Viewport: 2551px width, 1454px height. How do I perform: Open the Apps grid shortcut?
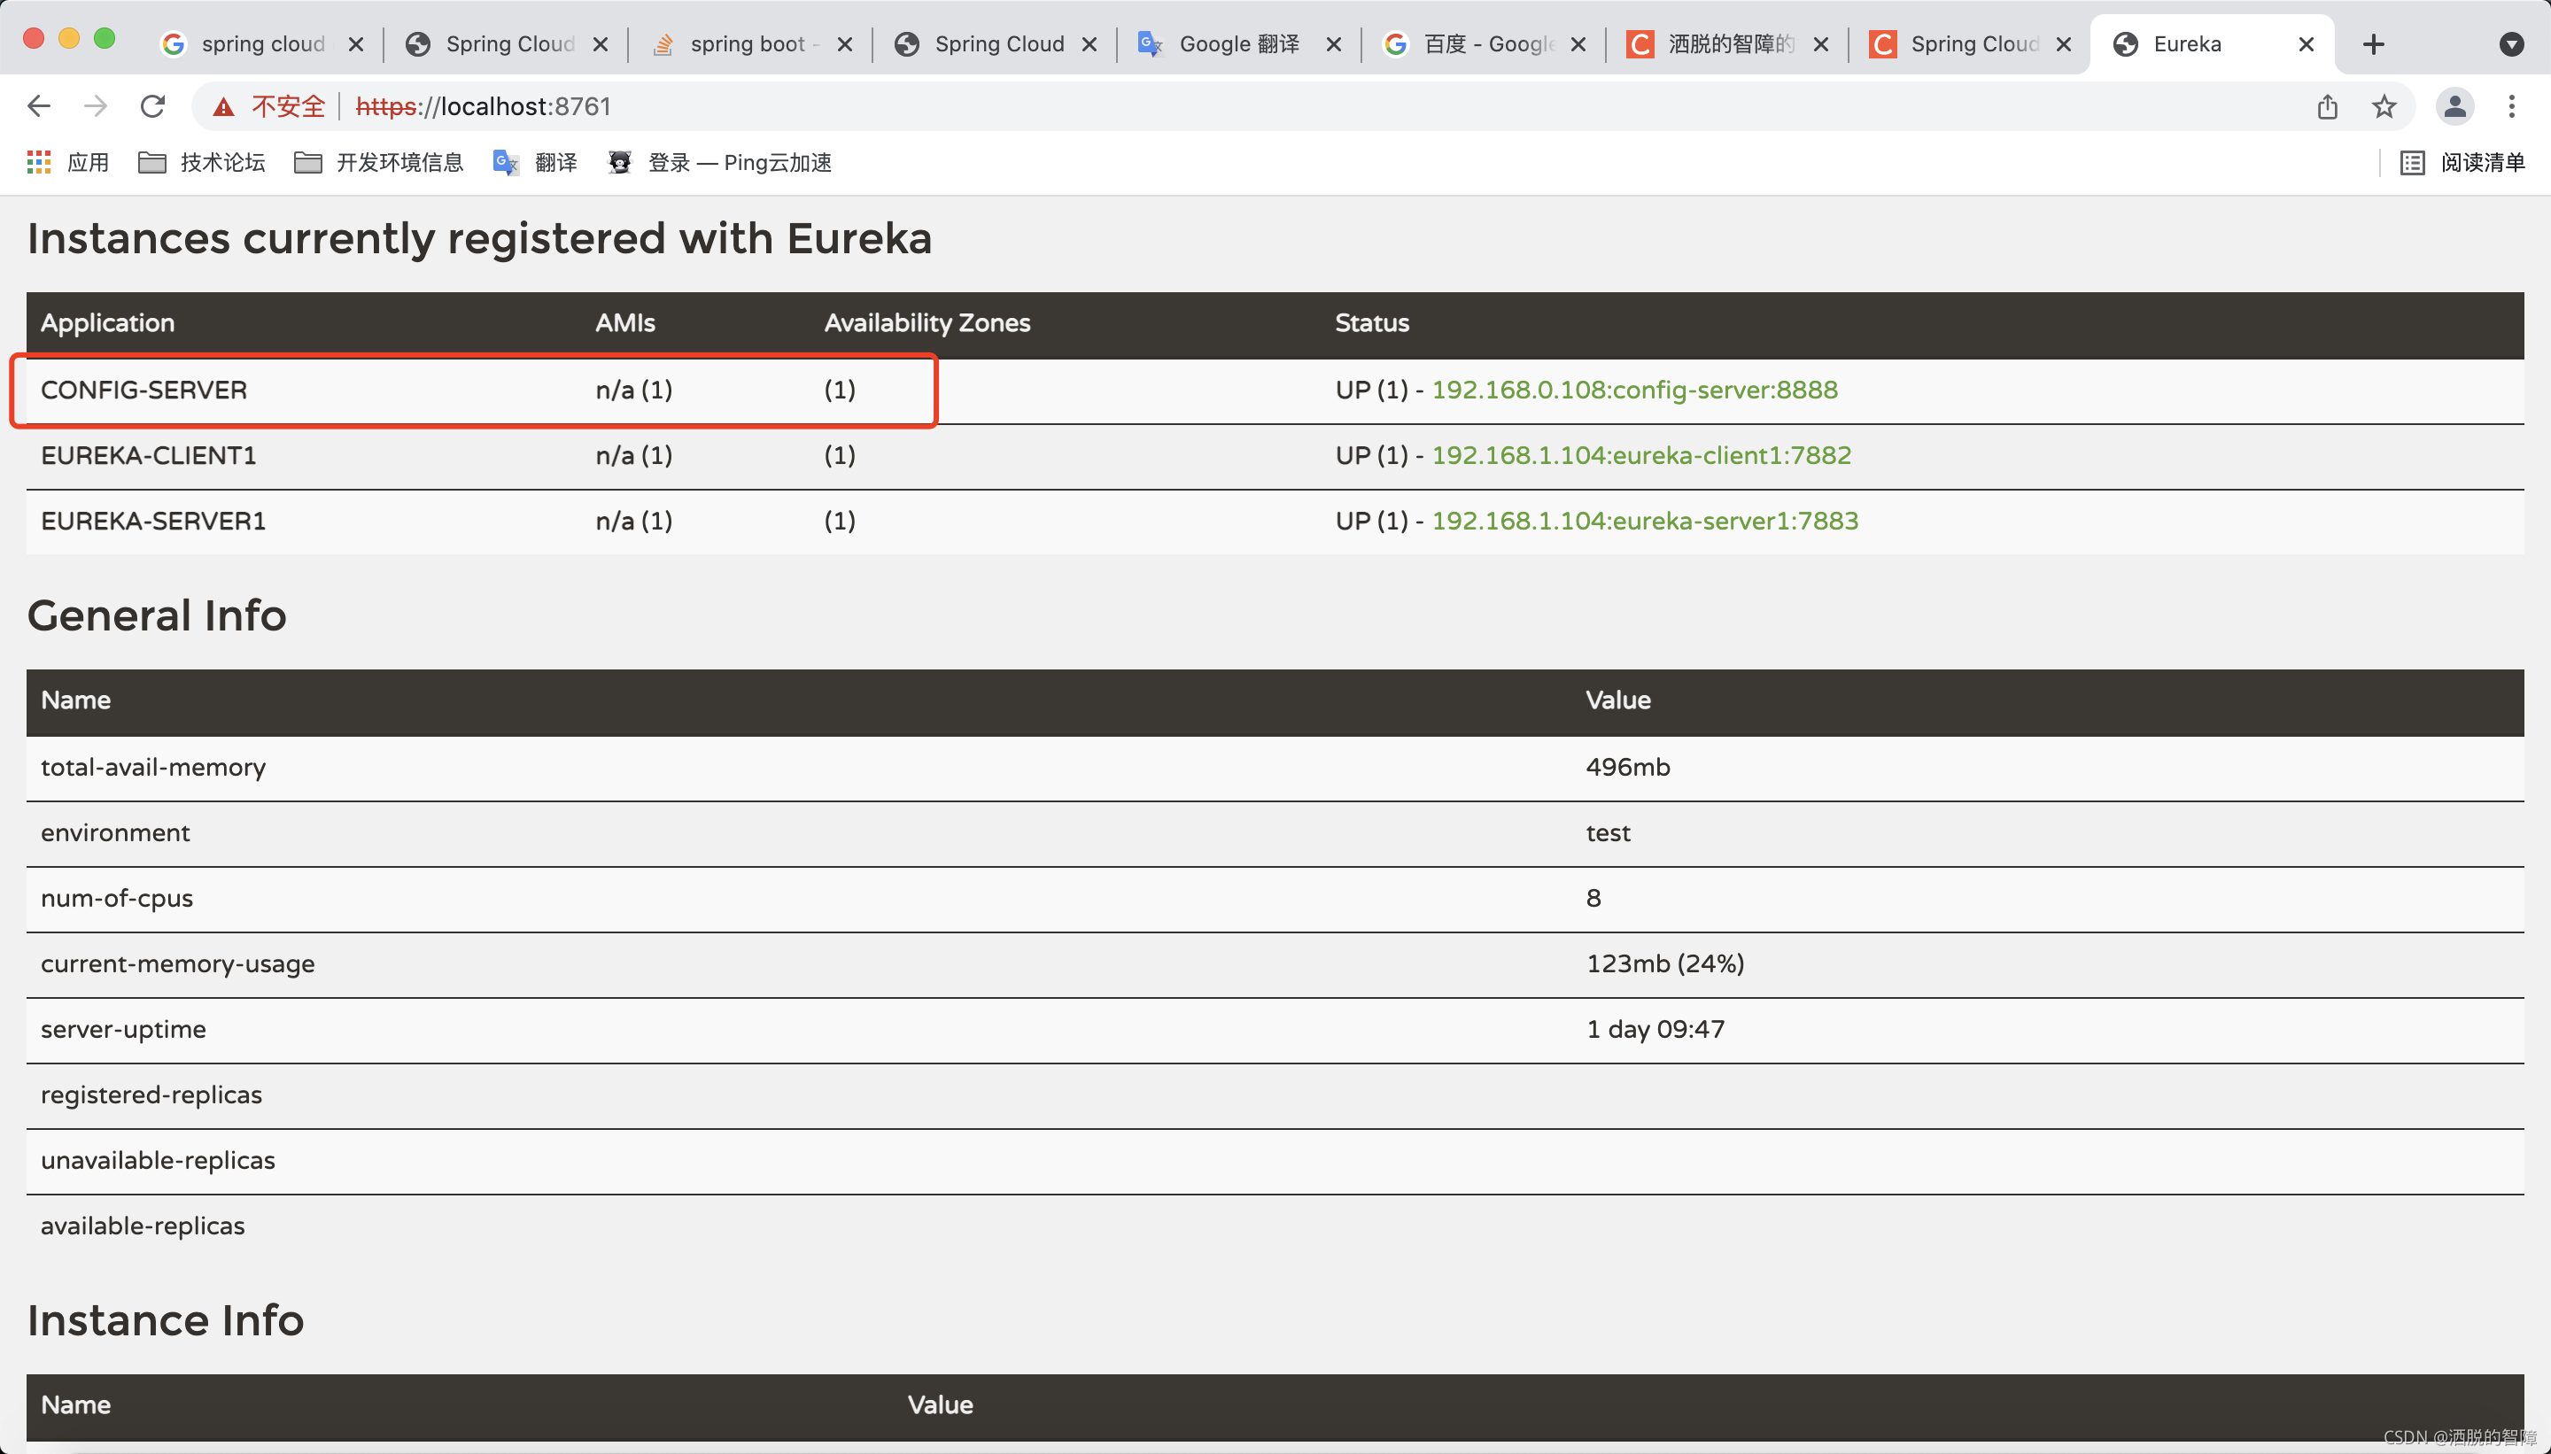pos(39,162)
